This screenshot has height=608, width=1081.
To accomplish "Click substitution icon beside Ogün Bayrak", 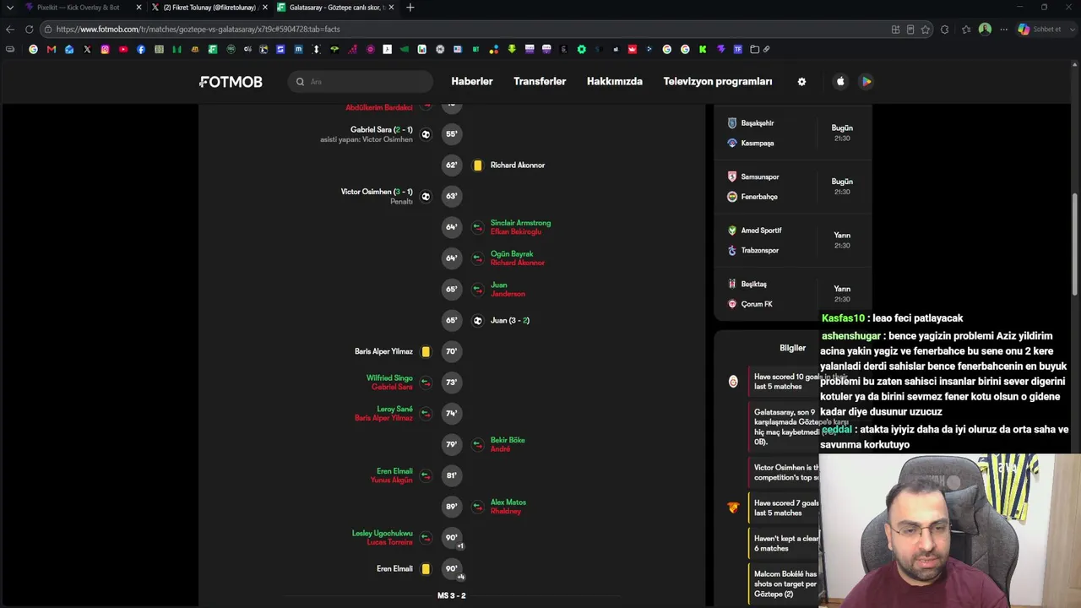I will coord(477,258).
